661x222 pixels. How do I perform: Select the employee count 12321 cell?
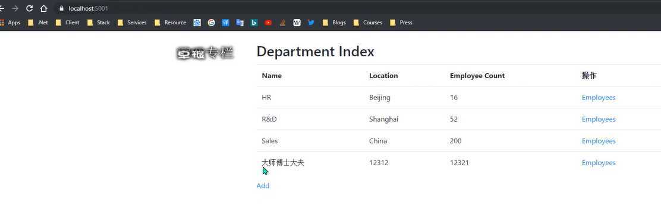pos(459,163)
